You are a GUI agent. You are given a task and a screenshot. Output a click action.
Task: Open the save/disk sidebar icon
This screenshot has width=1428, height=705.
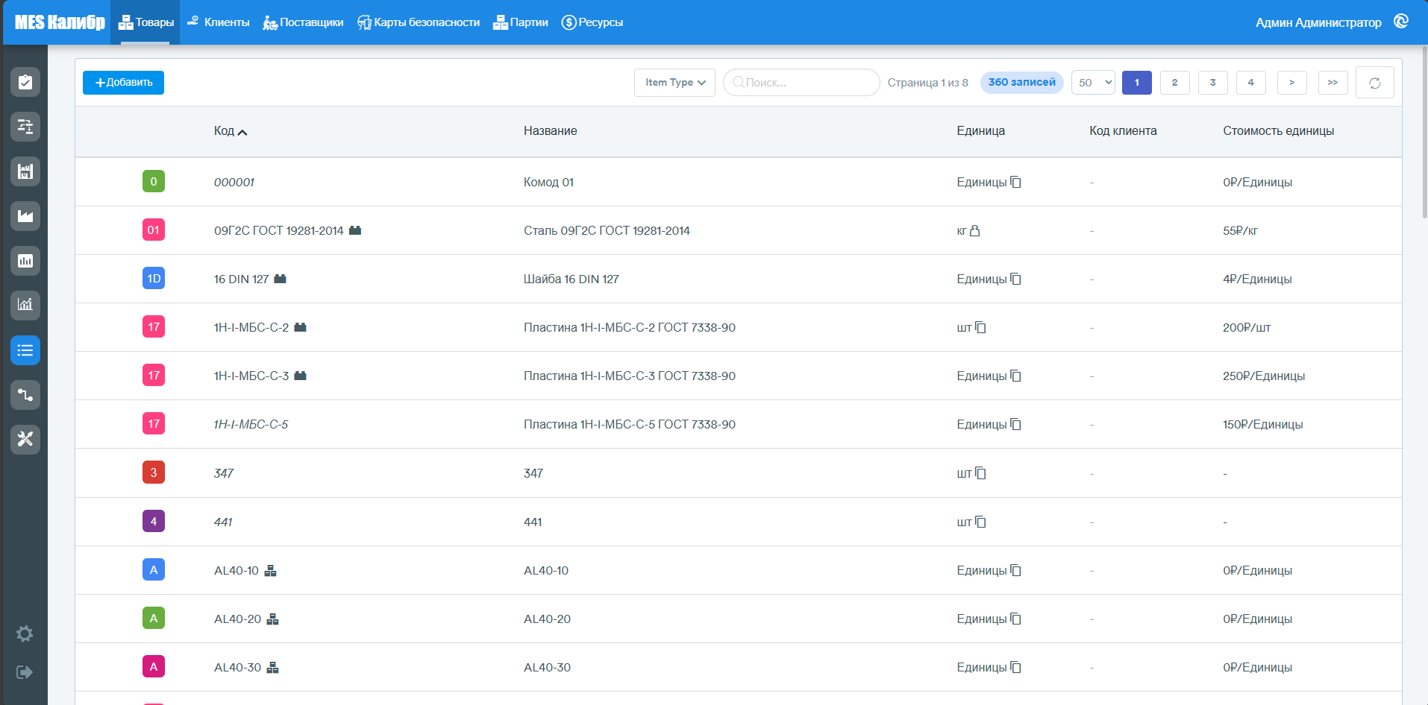pyautogui.click(x=25, y=171)
